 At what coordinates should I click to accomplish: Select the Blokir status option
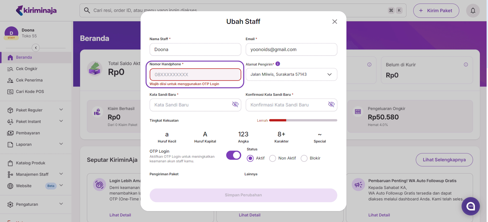304,158
